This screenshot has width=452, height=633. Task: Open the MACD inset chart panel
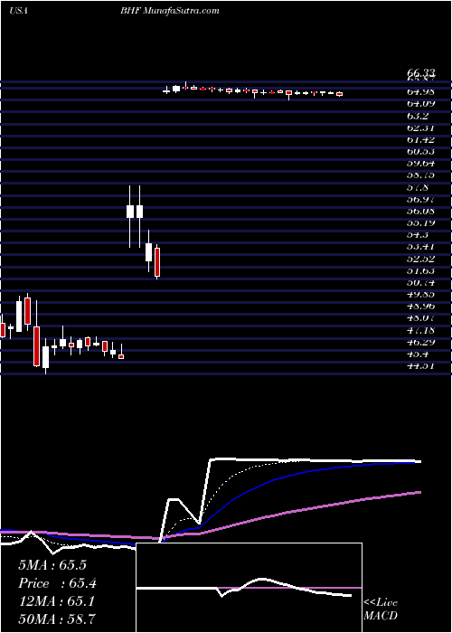(250, 588)
